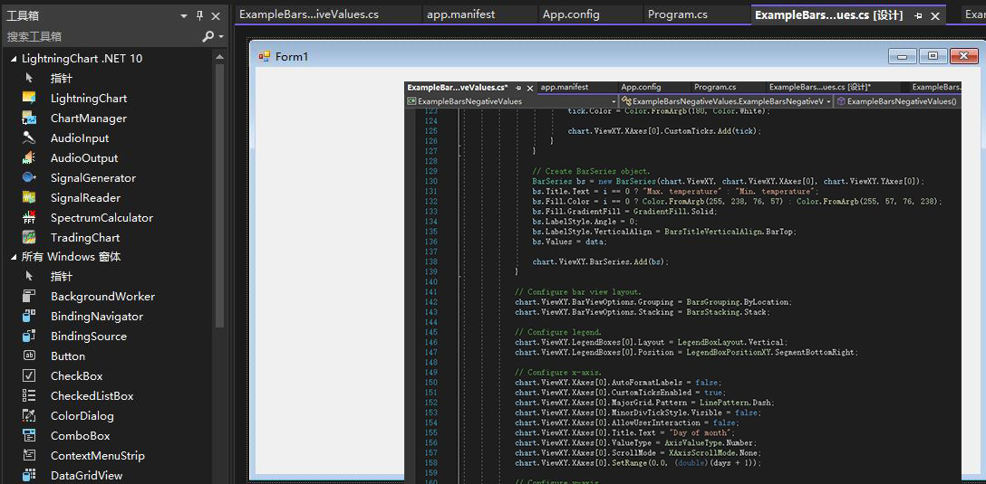Viewport: 986px width, 484px height.
Task: Select the Button control in the toolbox
Action: click(68, 356)
